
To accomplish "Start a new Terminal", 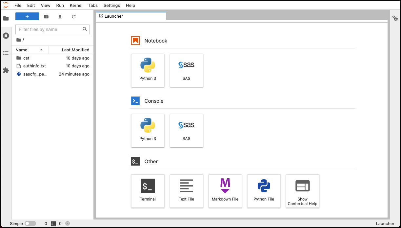I will pos(148,191).
